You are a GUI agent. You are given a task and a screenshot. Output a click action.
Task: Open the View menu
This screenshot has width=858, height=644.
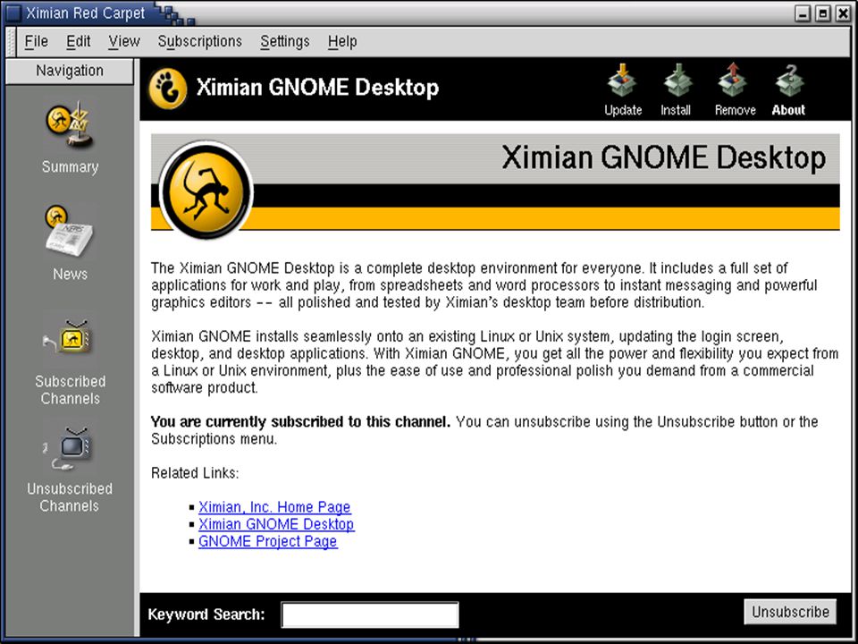click(124, 42)
